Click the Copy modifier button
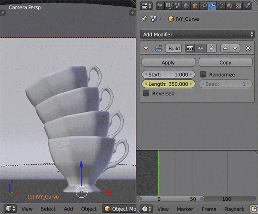 [225, 62]
